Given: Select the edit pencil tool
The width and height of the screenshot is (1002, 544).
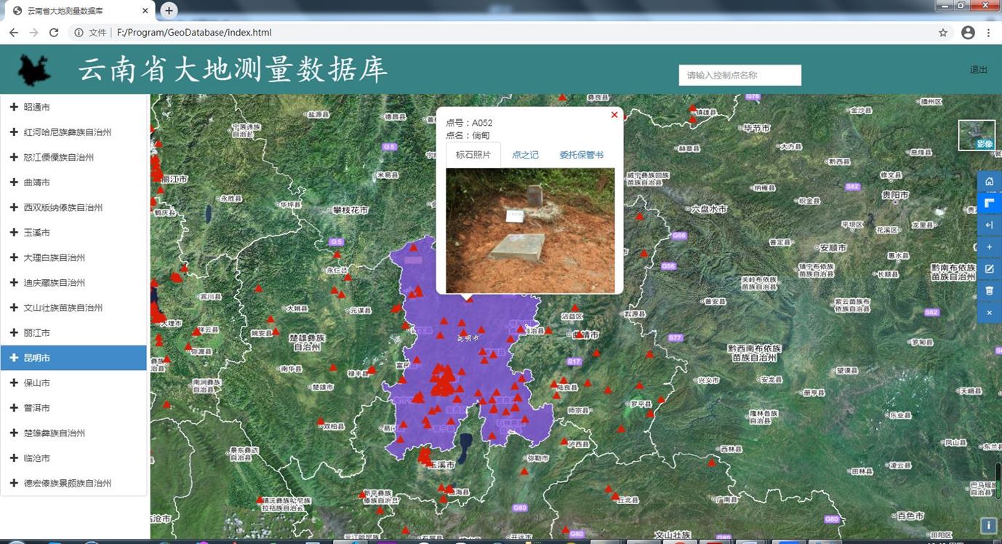Looking at the screenshot, I should click(989, 269).
